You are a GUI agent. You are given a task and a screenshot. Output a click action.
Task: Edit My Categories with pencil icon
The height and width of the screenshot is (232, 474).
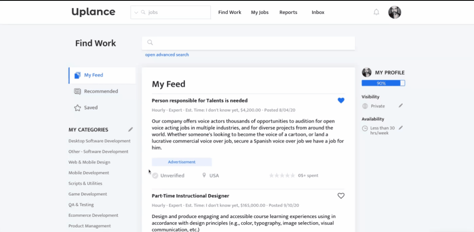click(130, 130)
